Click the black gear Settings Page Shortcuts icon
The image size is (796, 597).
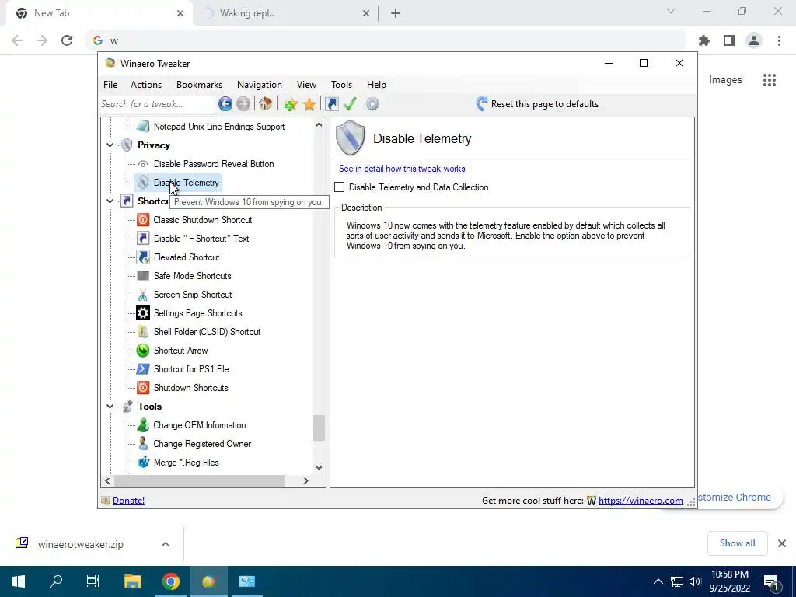tap(143, 313)
